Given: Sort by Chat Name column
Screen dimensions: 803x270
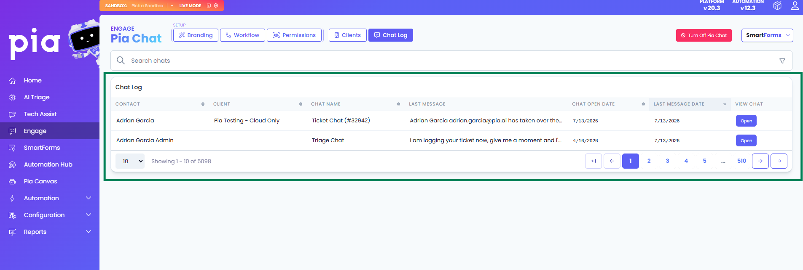Looking at the screenshot, I should point(398,104).
